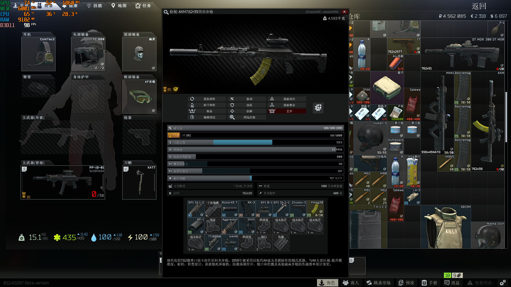Choose 装备 to equip the AKM
The height and width of the screenshot is (287, 511).
207,111
